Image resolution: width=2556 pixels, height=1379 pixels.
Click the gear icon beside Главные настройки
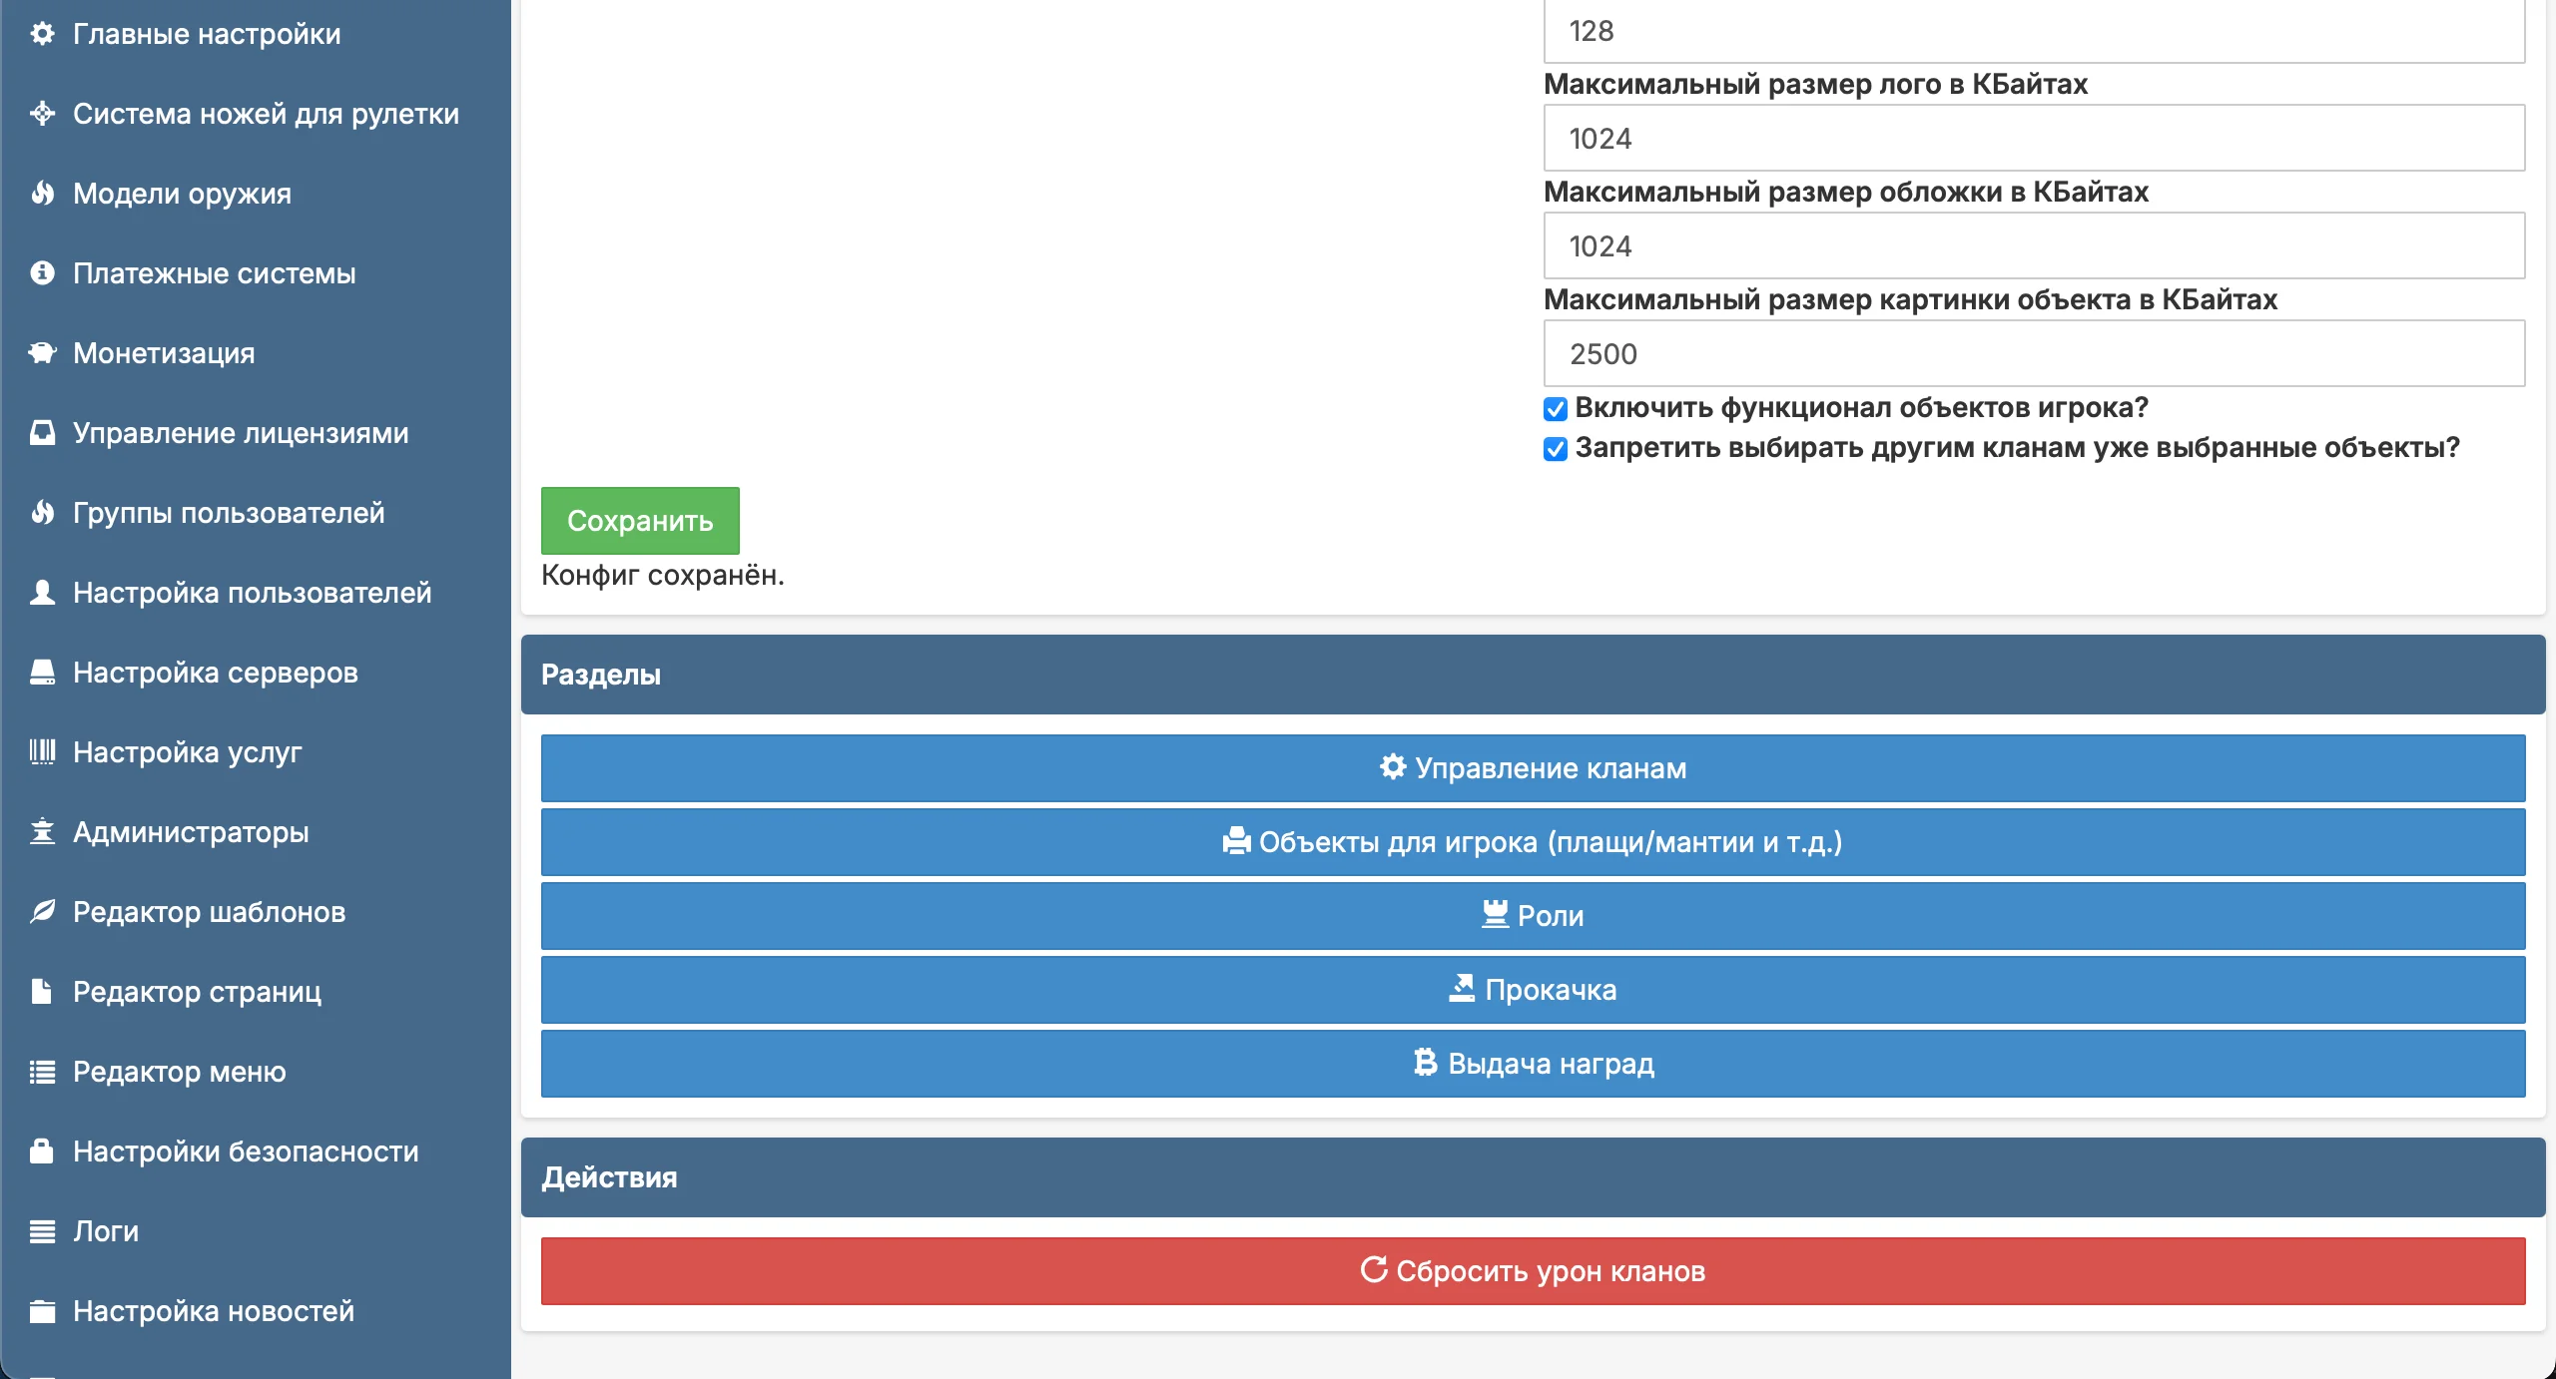[x=42, y=34]
